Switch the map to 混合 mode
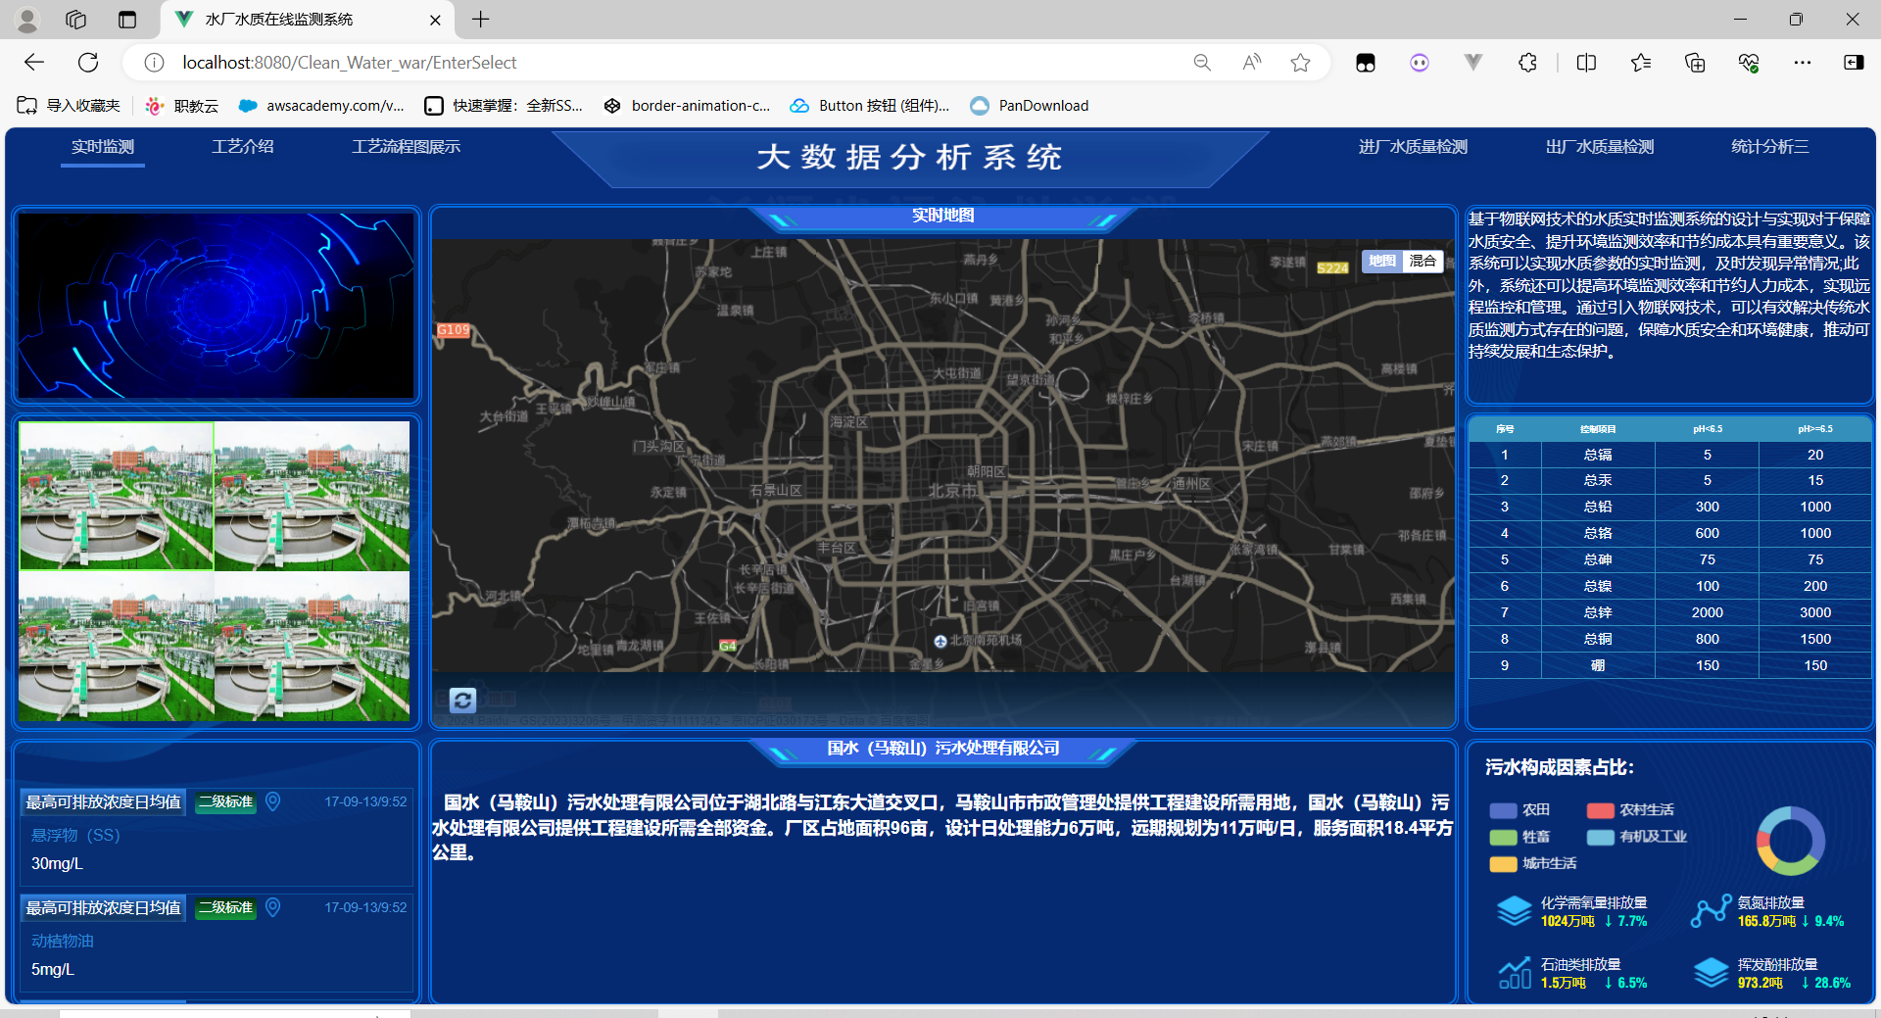1881x1018 pixels. [x=1423, y=261]
